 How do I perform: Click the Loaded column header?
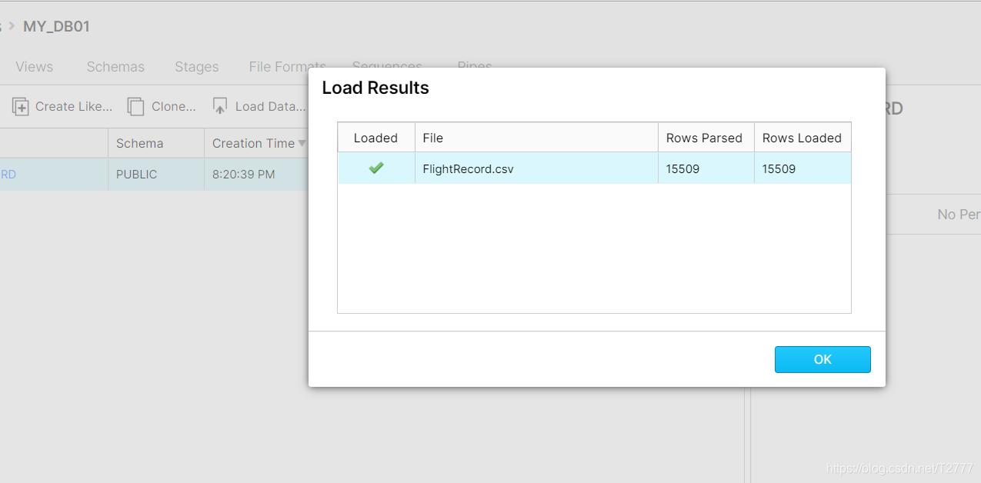coord(376,138)
